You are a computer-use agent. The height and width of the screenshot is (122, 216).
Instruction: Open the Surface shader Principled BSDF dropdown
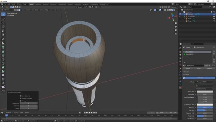(x=204, y=82)
